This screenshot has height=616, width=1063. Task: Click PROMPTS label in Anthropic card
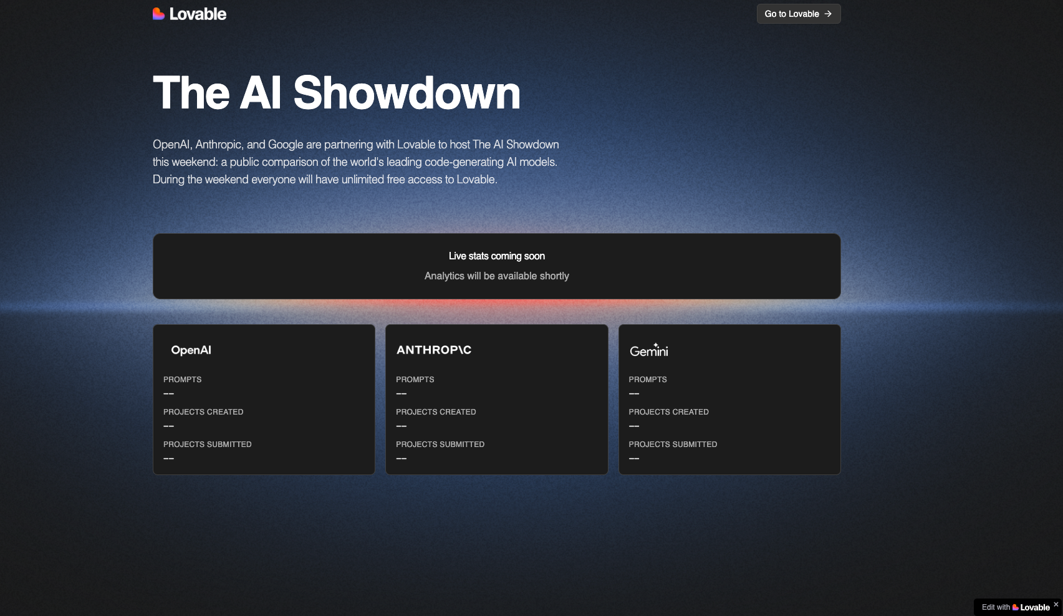point(415,379)
